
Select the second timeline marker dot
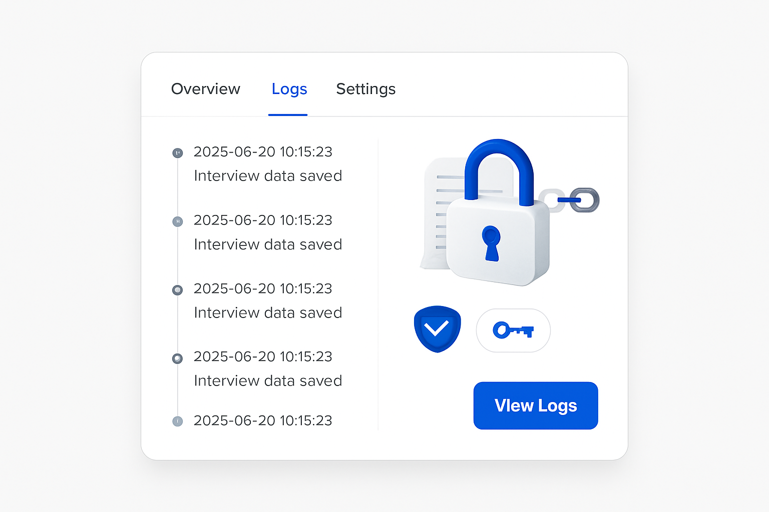click(178, 221)
